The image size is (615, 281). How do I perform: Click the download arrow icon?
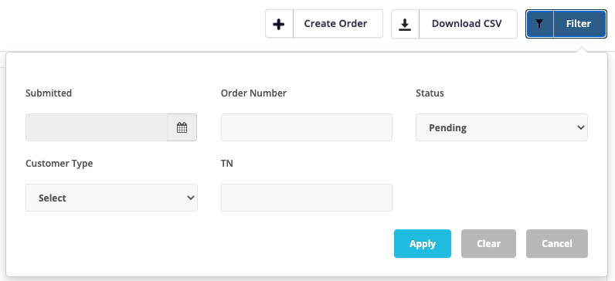click(405, 24)
